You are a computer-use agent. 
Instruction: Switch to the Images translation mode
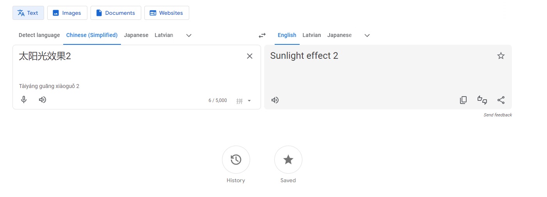click(67, 13)
